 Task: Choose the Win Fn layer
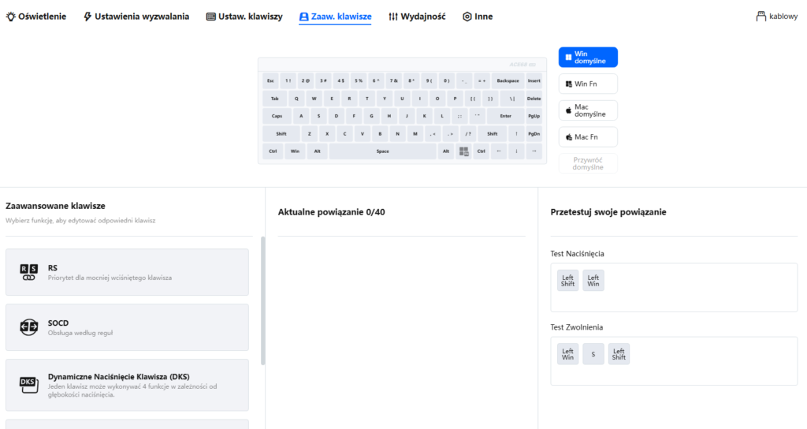click(588, 84)
